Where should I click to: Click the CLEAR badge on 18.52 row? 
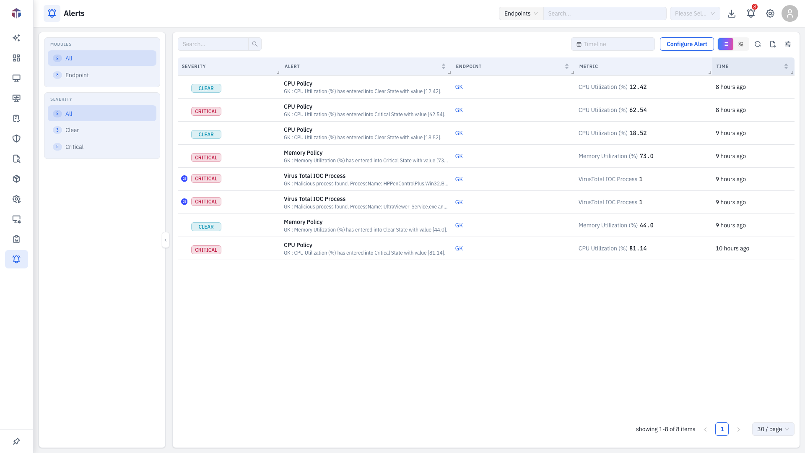point(206,135)
